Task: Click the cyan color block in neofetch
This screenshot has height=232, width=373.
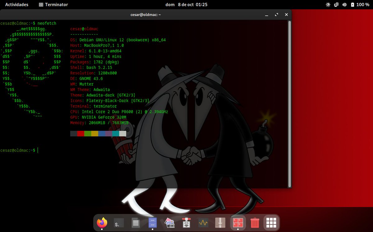Action: tap(116, 134)
